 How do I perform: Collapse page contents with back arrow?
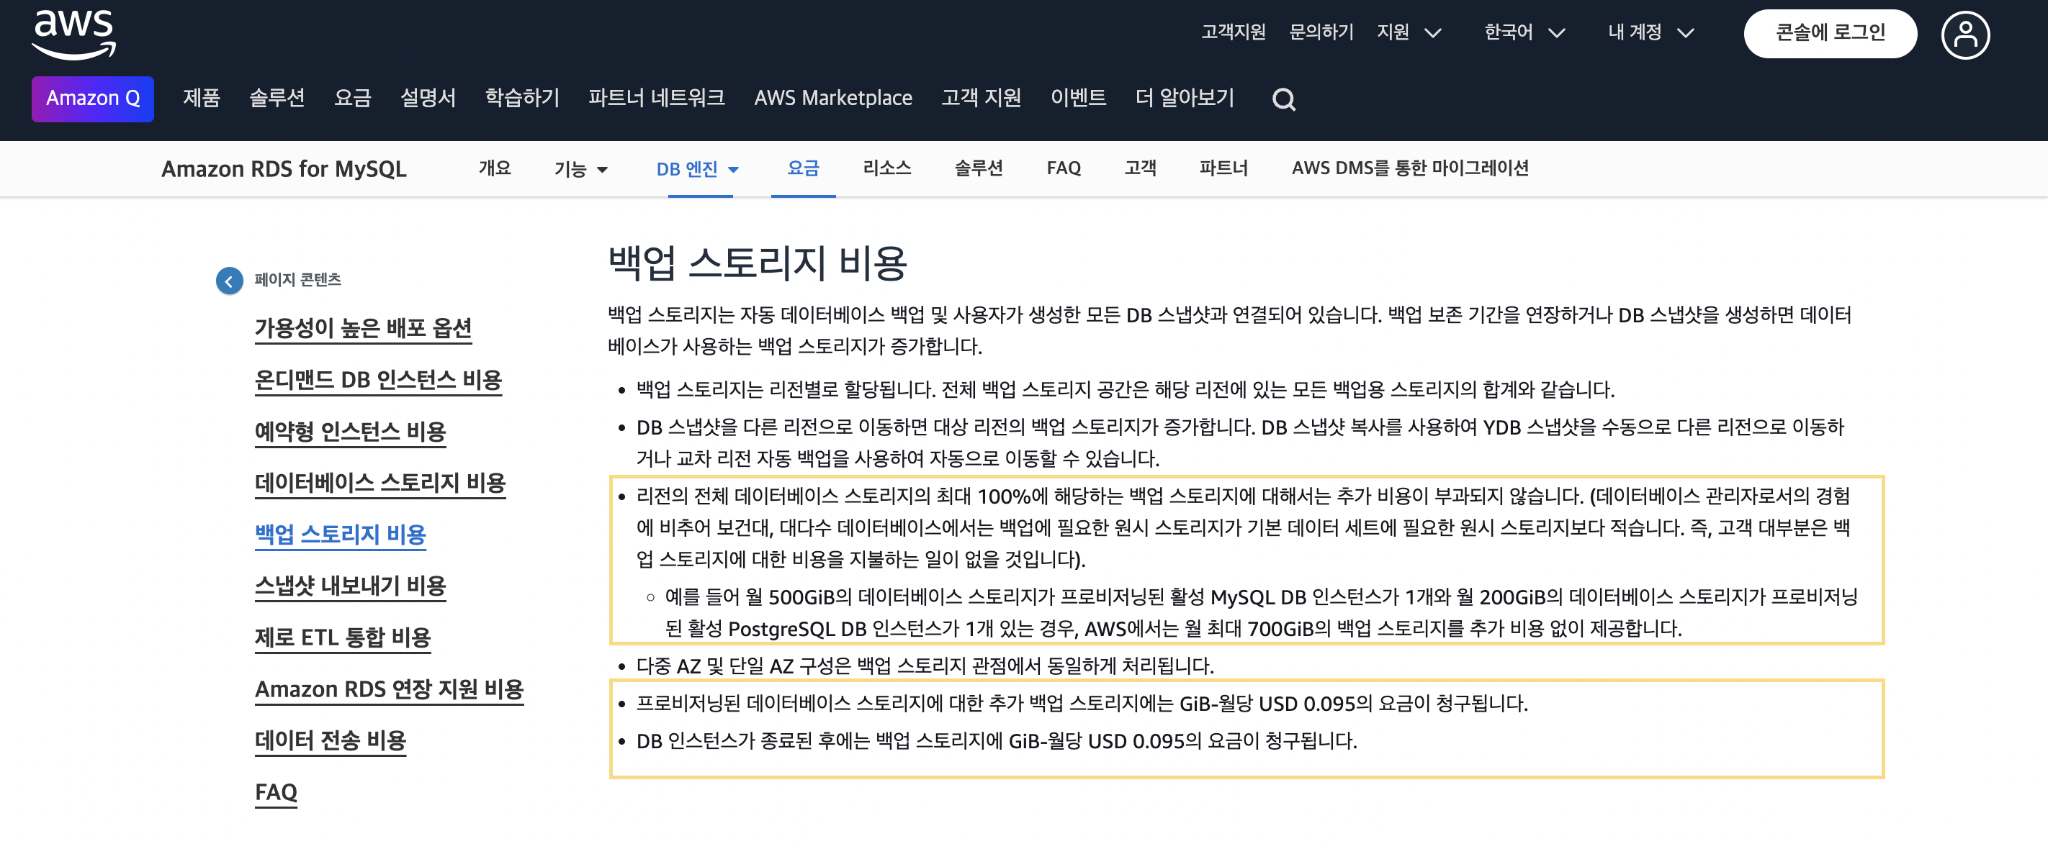229,281
